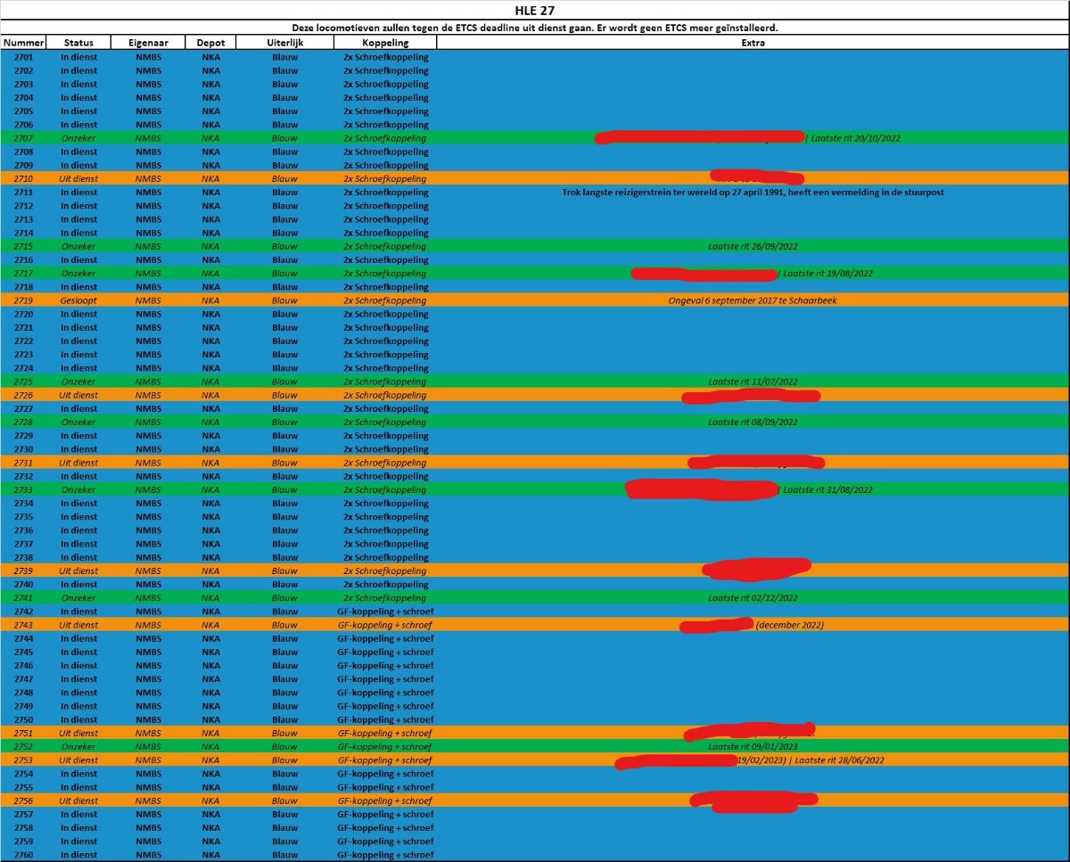
Task: Click the Koppeling cell of locomotive 2742
Action: (x=385, y=612)
